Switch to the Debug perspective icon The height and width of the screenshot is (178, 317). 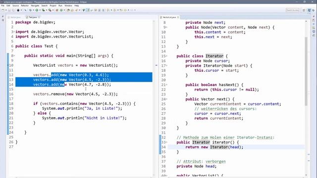click(x=314, y=10)
